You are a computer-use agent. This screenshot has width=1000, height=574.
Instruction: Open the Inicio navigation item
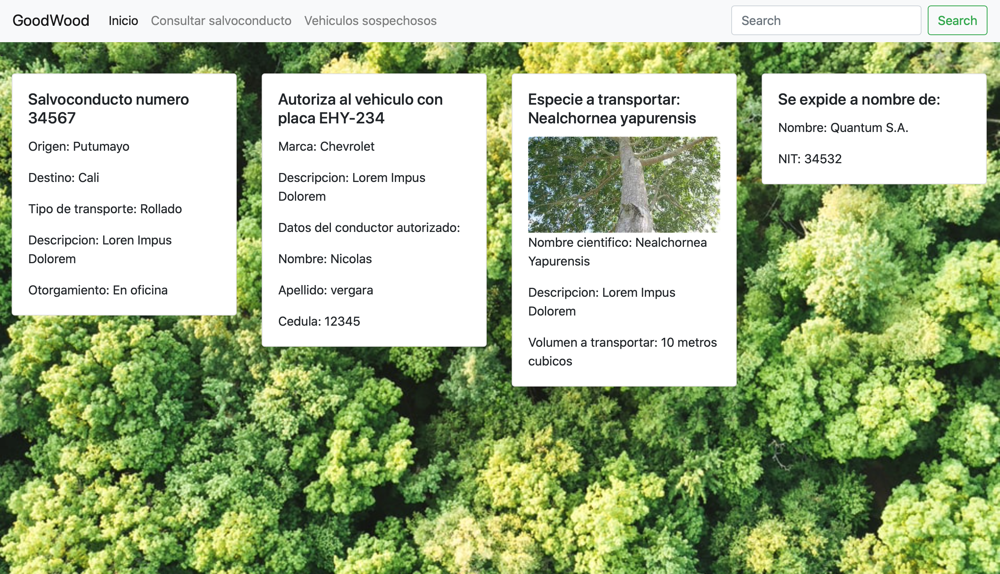[x=123, y=20]
